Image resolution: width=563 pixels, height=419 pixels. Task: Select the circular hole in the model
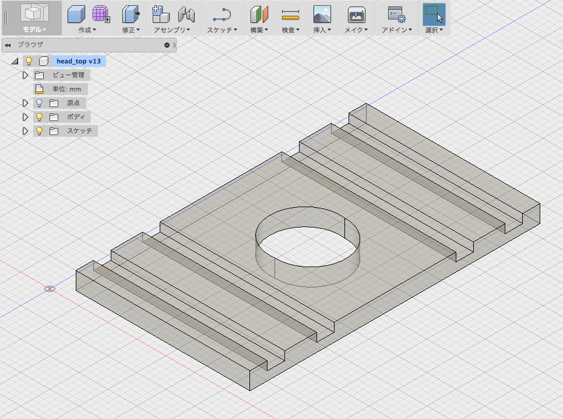[307, 247]
